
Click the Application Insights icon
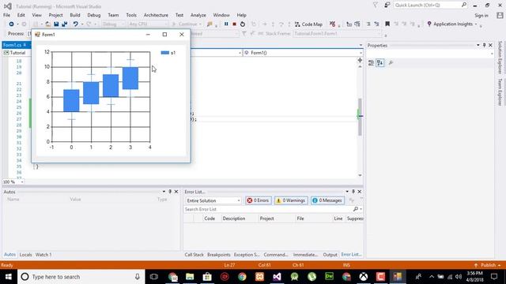(429, 24)
